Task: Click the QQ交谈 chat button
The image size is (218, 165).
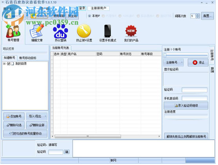Action: 14,16
